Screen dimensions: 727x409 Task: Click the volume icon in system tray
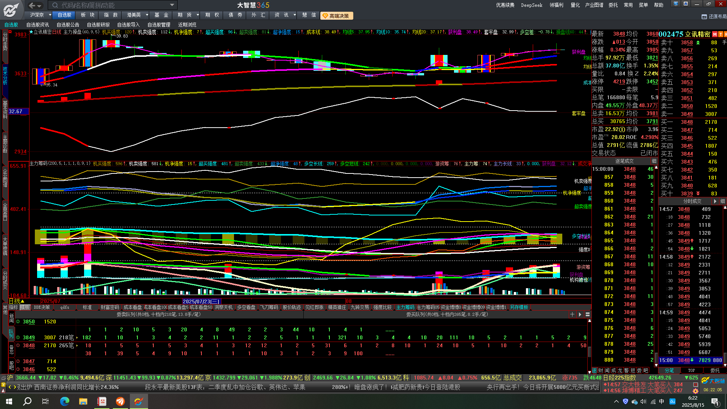pos(643,401)
